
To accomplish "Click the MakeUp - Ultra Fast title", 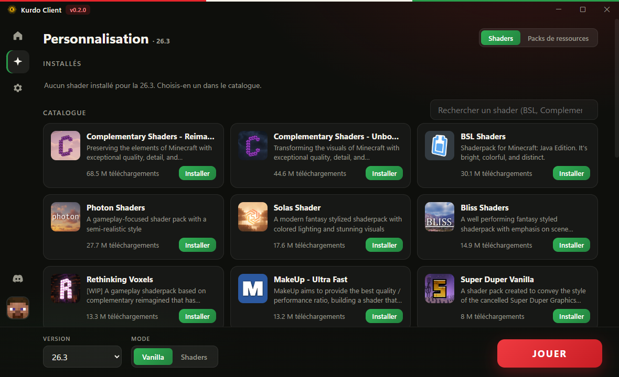I will point(311,279).
